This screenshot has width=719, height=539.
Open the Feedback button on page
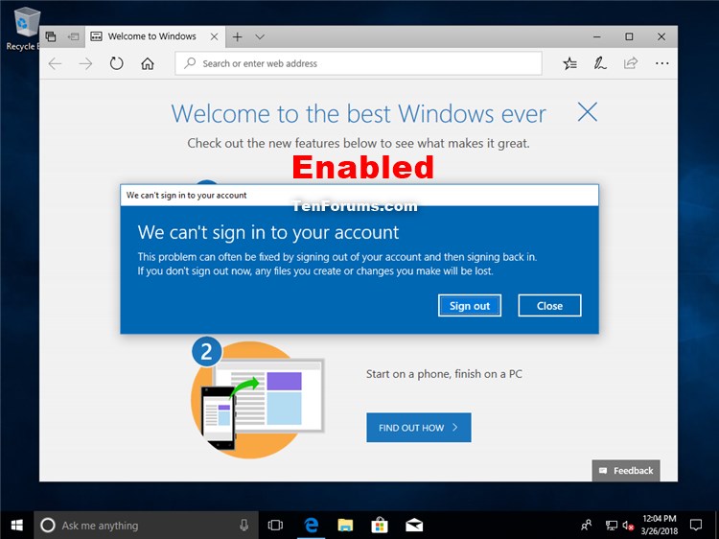tap(626, 471)
